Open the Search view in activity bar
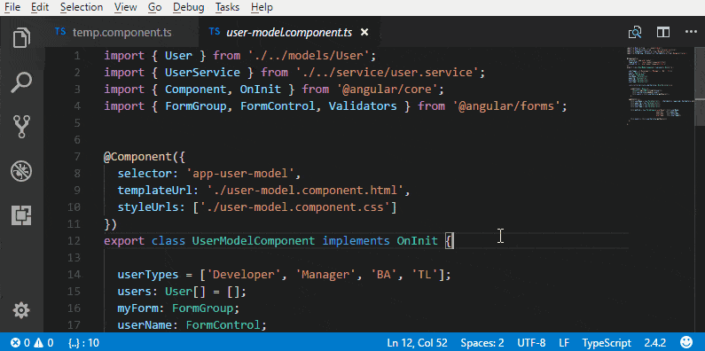 coord(21,82)
